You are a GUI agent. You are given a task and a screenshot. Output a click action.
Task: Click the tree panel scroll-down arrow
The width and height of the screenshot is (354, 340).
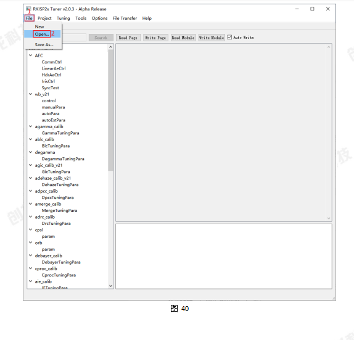pos(110,286)
